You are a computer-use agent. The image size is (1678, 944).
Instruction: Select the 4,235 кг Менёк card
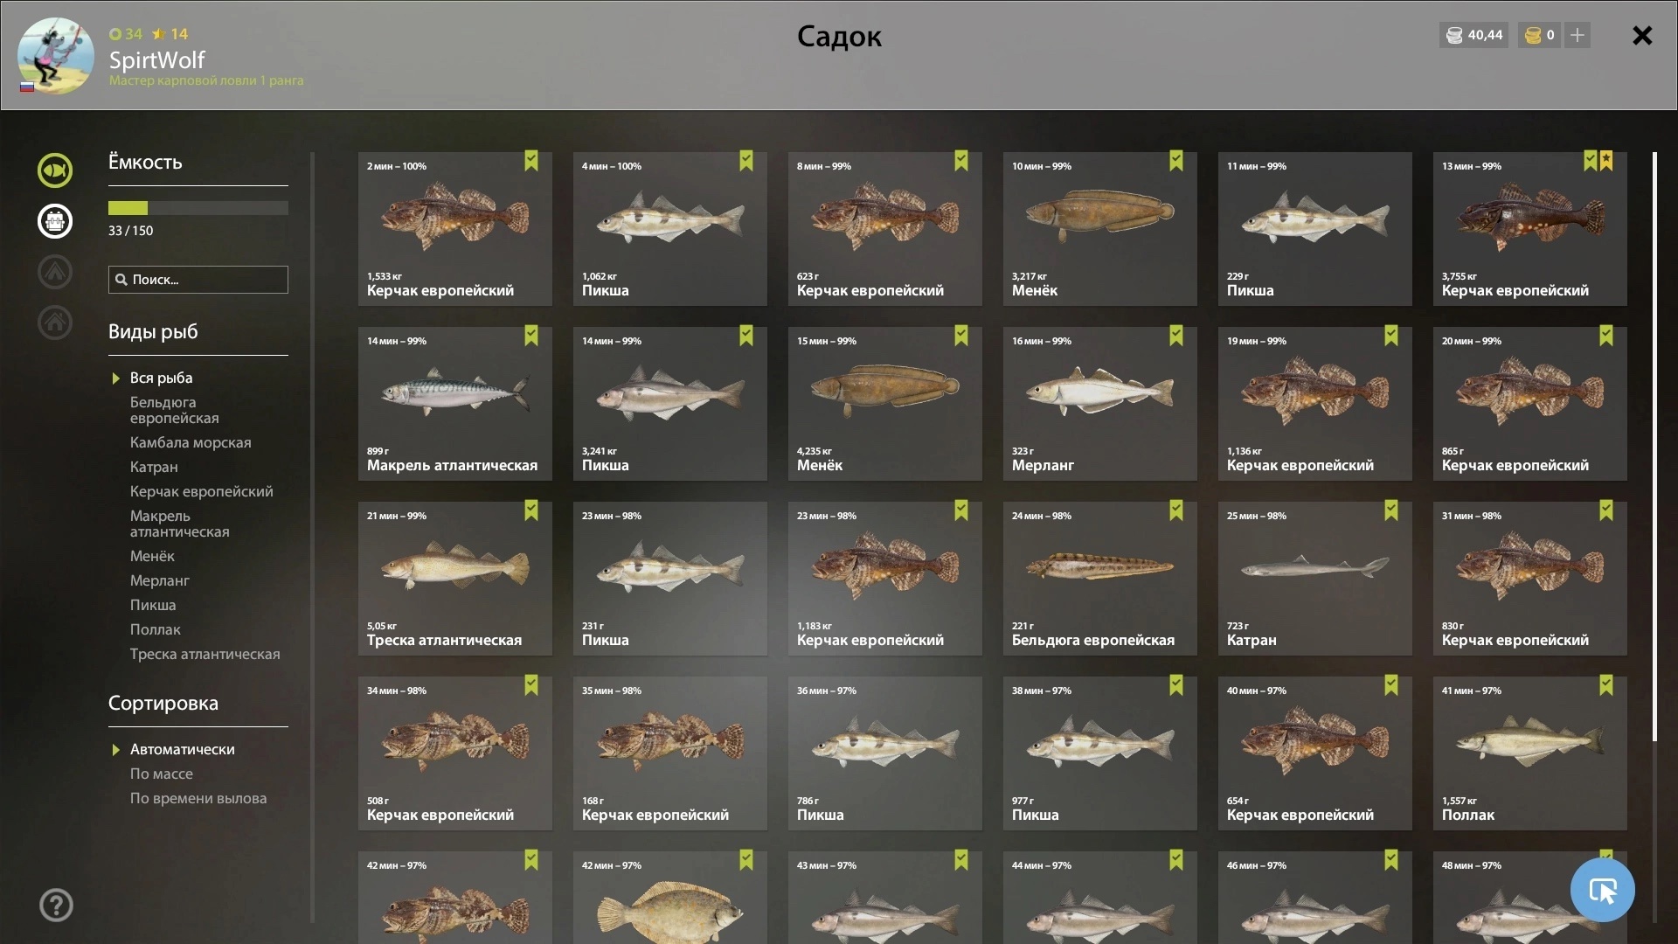click(884, 404)
